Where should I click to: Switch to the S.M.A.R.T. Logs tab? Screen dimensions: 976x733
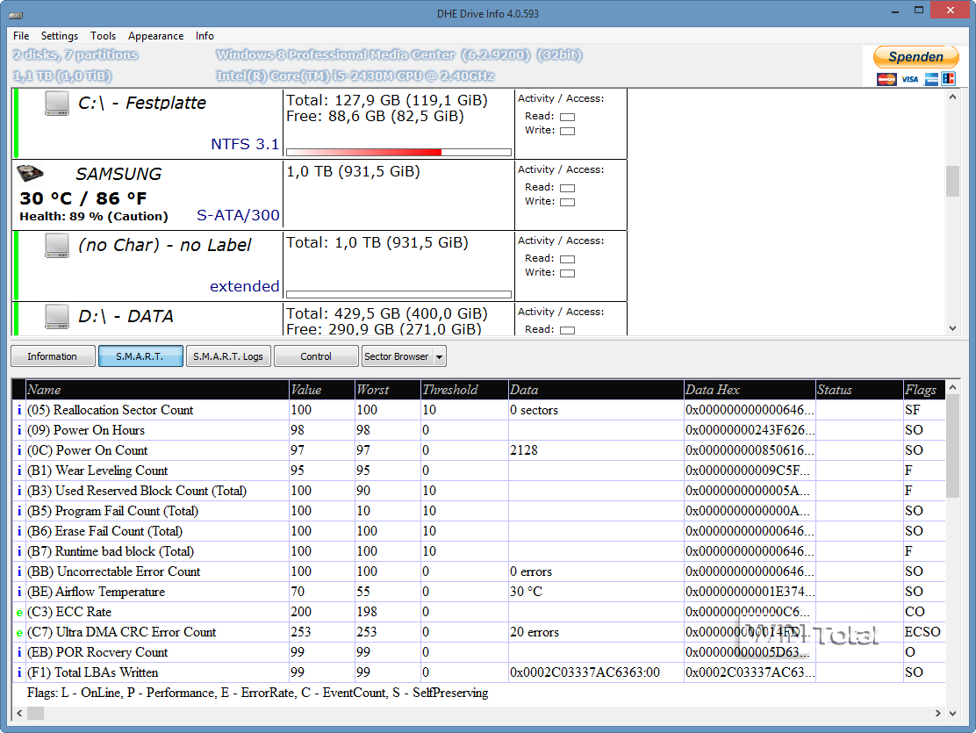click(x=228, y=356)
